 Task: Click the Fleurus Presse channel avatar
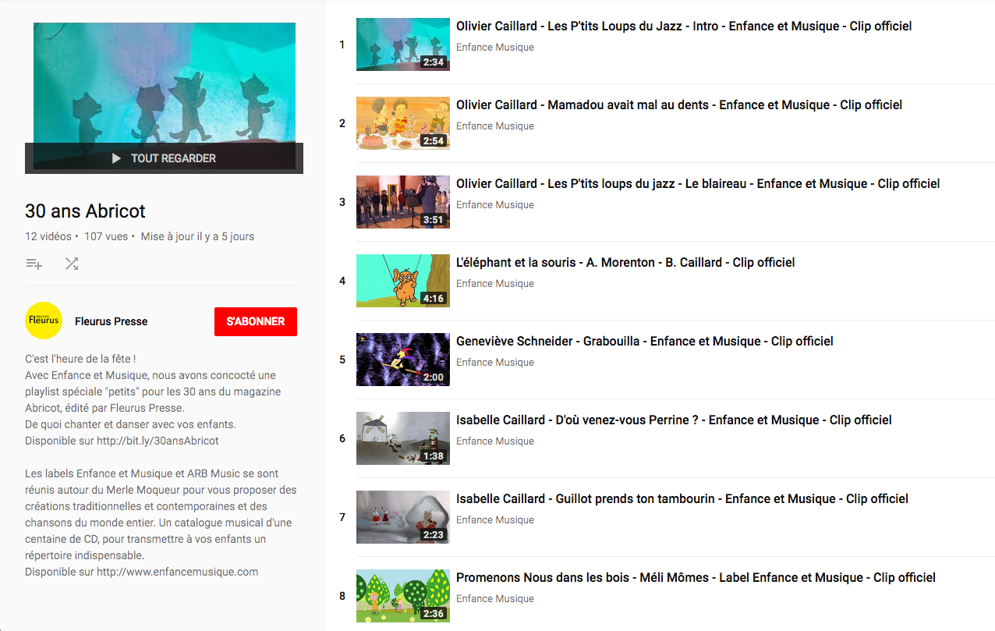pyautogui.click(x=44, y=321)
